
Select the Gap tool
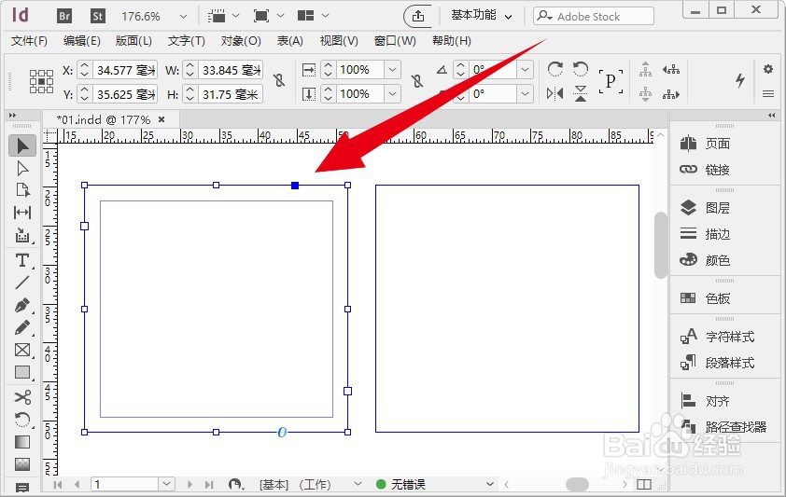tap(22, 213)
